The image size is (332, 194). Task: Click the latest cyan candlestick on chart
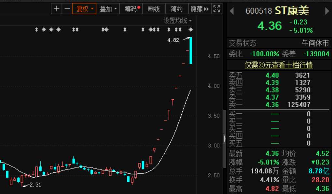[191, 50]
